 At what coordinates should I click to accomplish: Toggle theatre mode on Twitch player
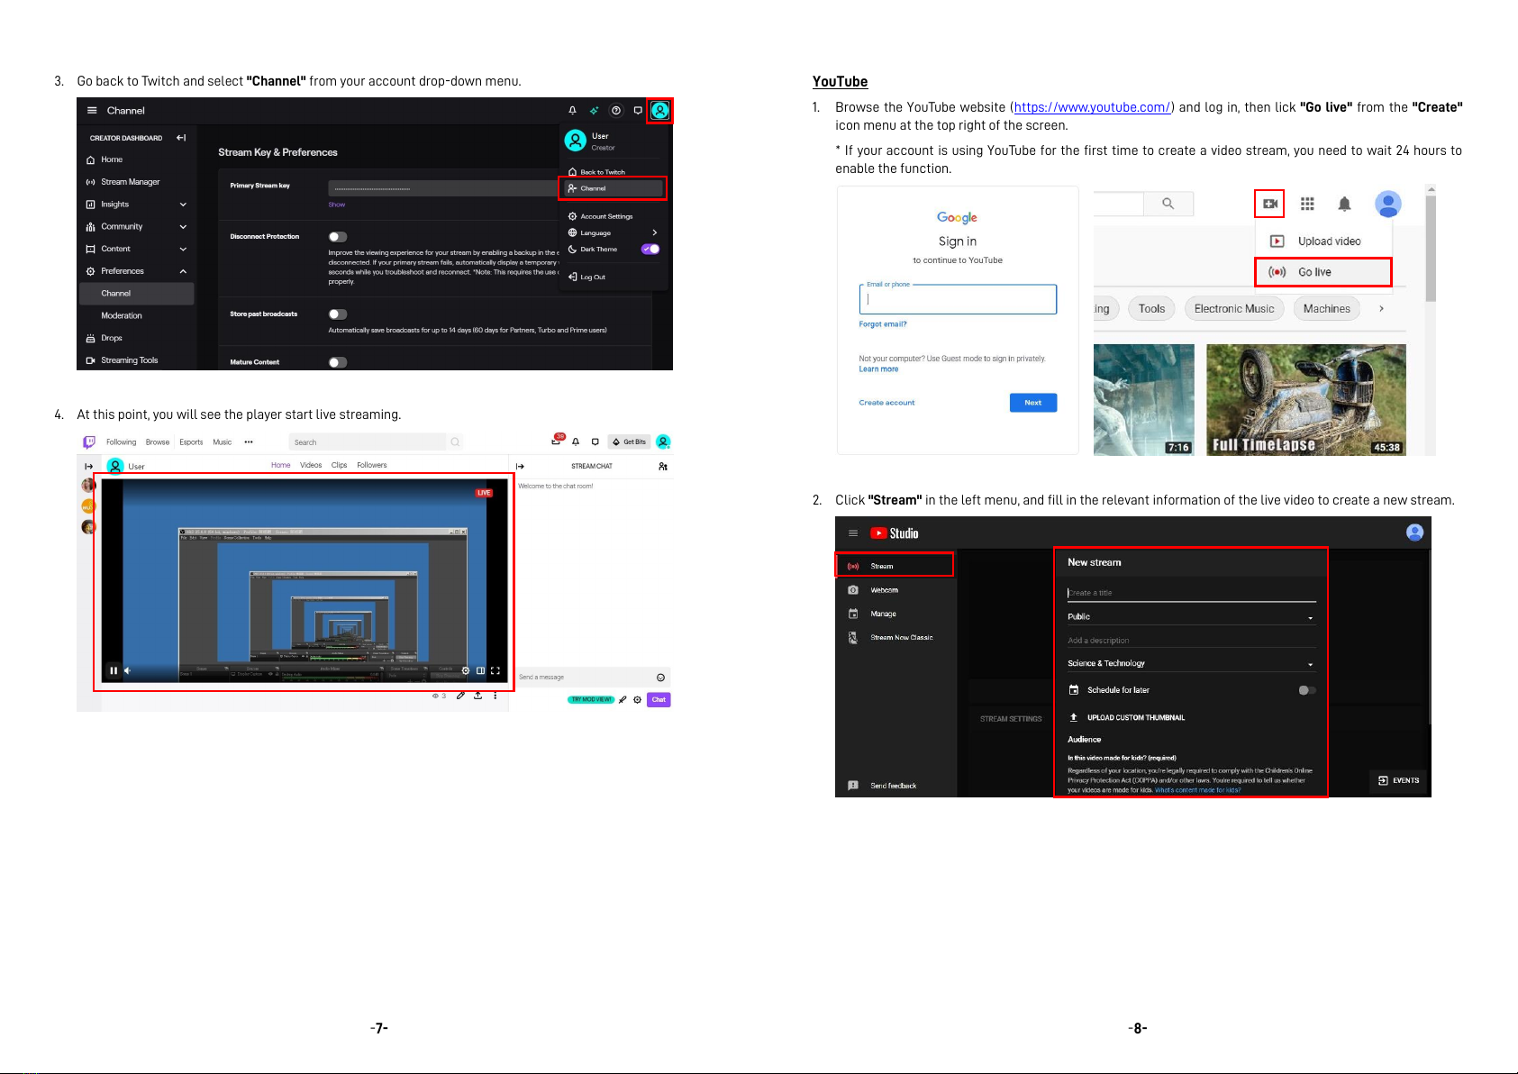click(x=480, y=670)
